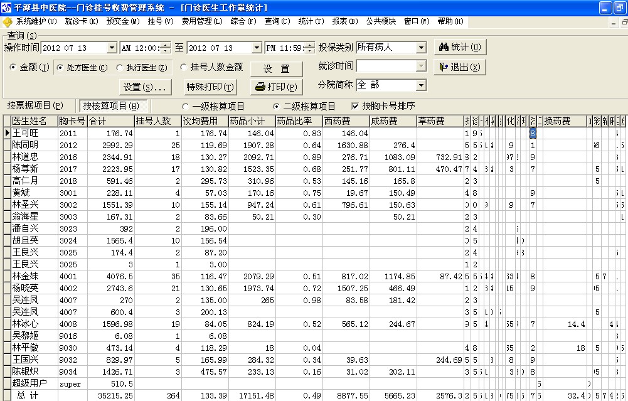Viewport: 628px width, 401px height.
Task: Click the 草药费 column header
Action: point(440,121)
